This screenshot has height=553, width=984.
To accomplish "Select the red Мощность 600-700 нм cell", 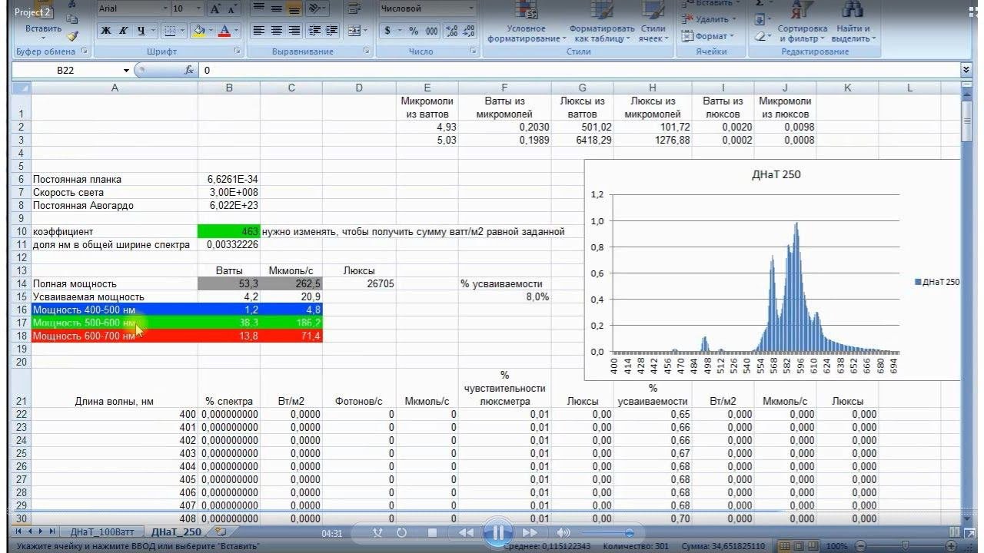I will [115, 336].
